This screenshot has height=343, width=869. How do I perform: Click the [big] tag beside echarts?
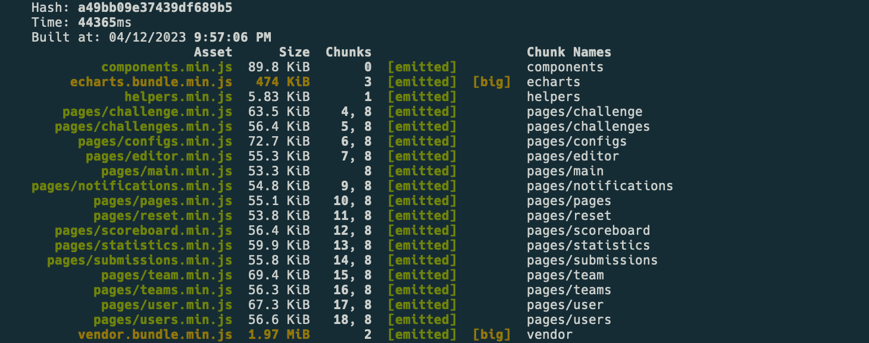point(492,82)
